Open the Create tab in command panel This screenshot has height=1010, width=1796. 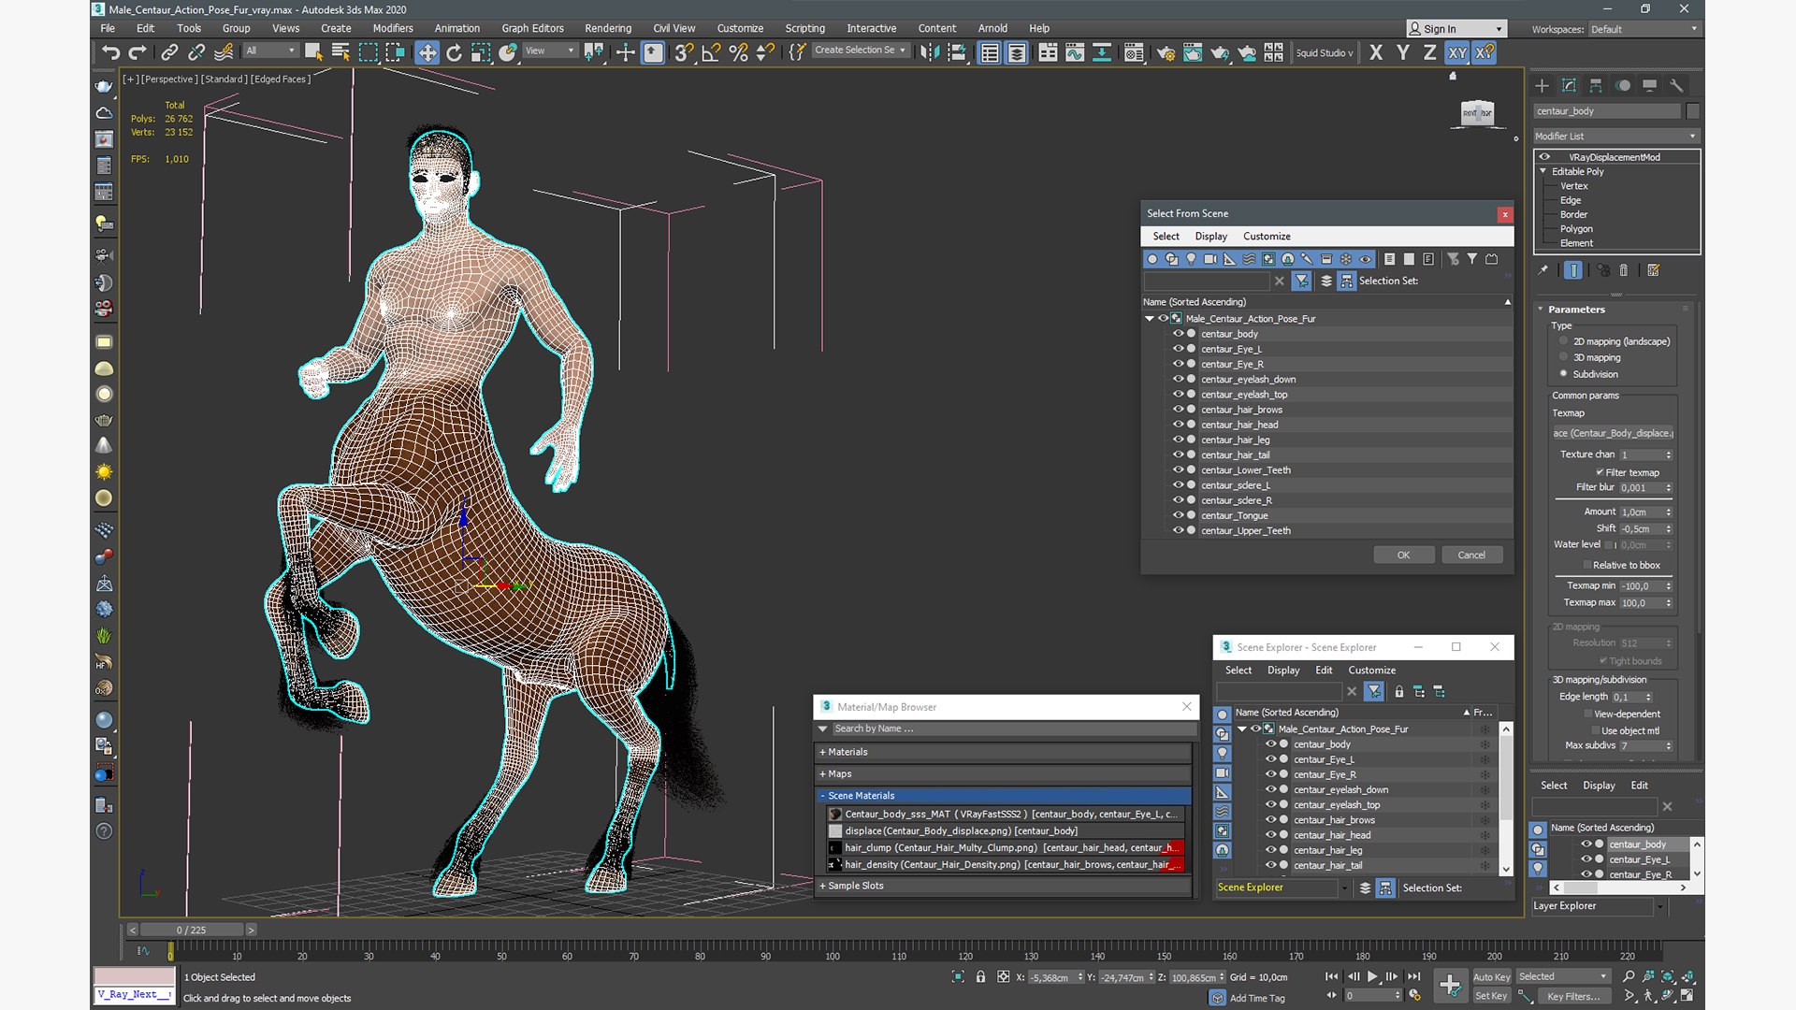pyautogui.click(x=1542, y=85)
